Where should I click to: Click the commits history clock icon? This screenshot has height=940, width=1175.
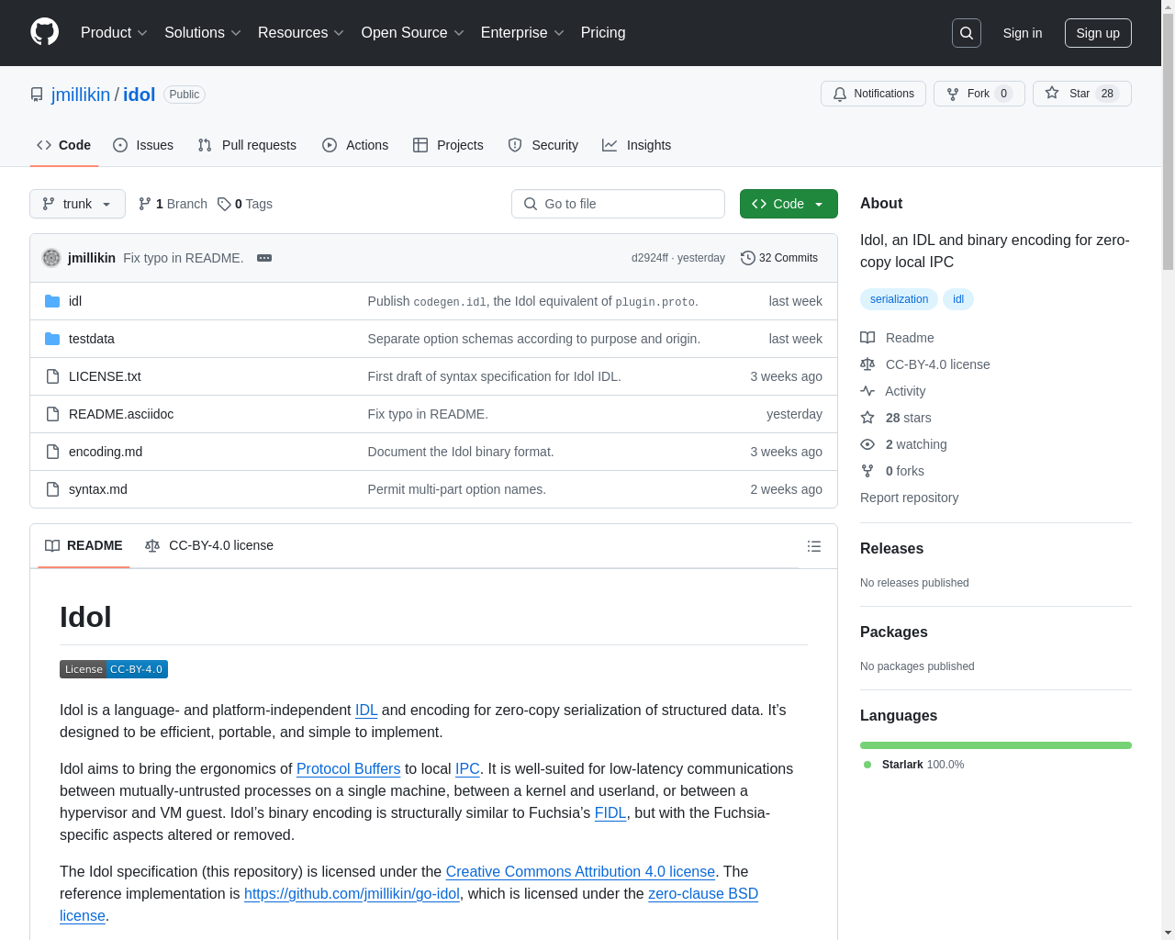pyautogui.click(x=748, y=258)
